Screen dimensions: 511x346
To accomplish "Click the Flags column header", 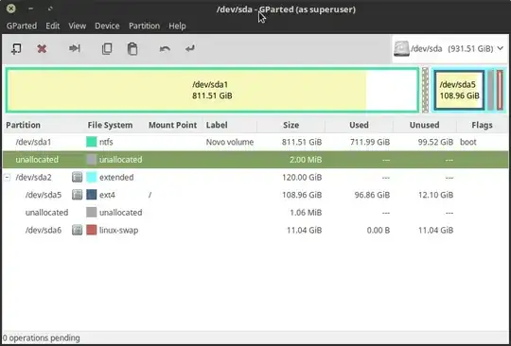I will [x=482, y=125].
